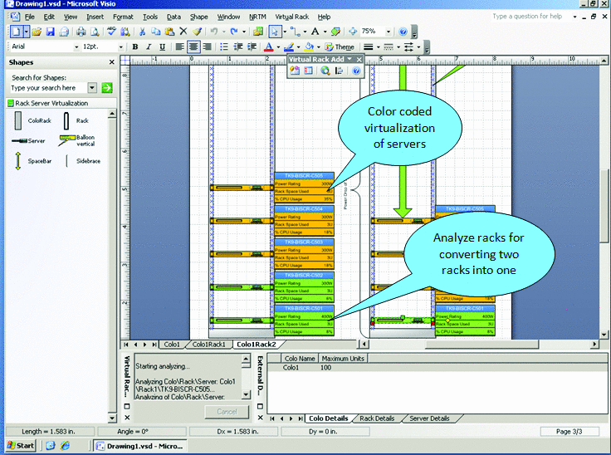Open the NRTM menu
Image resolution: width=611 pixels, height=455 pixels.
[x=257, y=17]
